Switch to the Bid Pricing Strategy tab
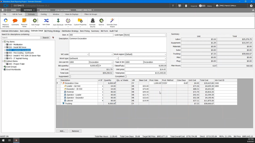Screen dimensions: 255x143 pyautogui.click(x=52, y=31)
